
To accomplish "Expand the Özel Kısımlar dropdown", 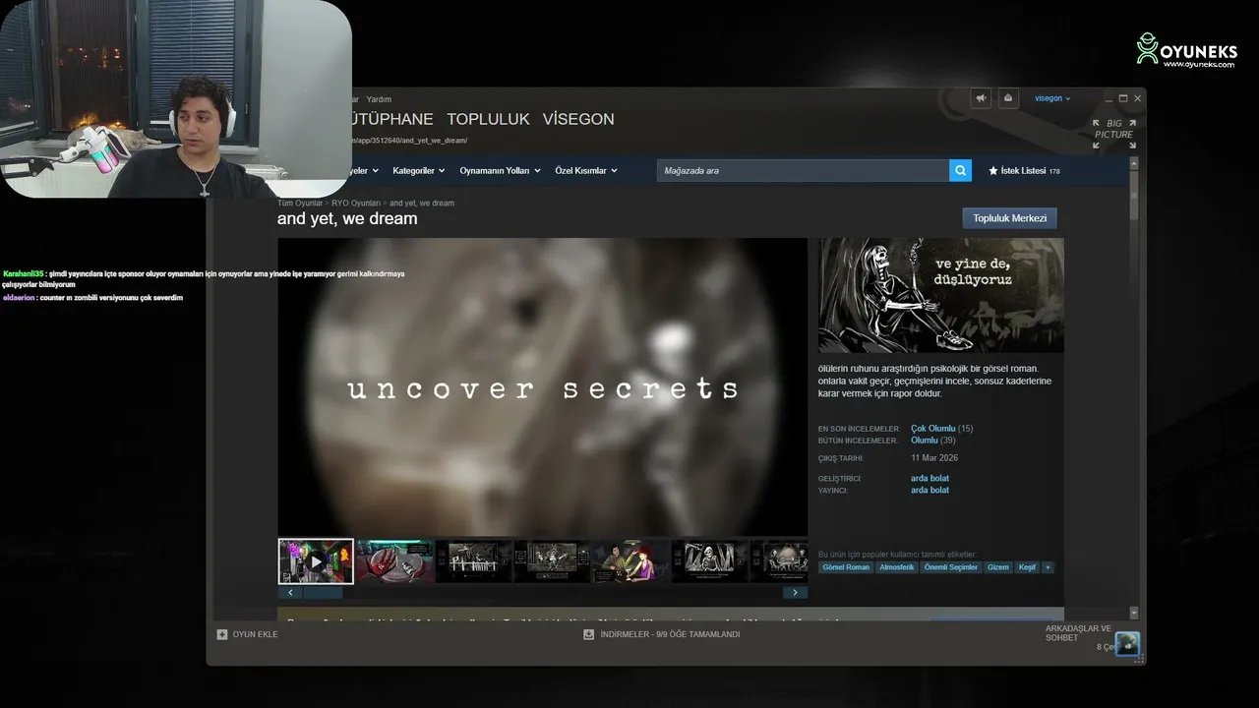I will 586,171.
